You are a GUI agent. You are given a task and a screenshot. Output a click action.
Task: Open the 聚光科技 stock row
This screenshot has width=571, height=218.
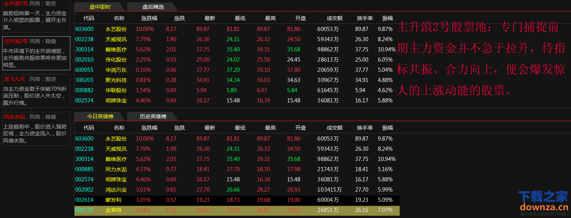(116, 80)
